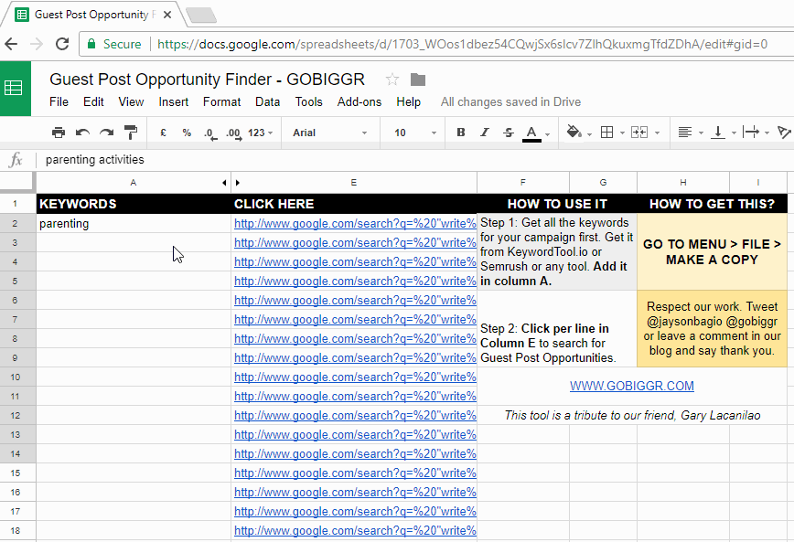Click the formula bar text field

point(415,160)
